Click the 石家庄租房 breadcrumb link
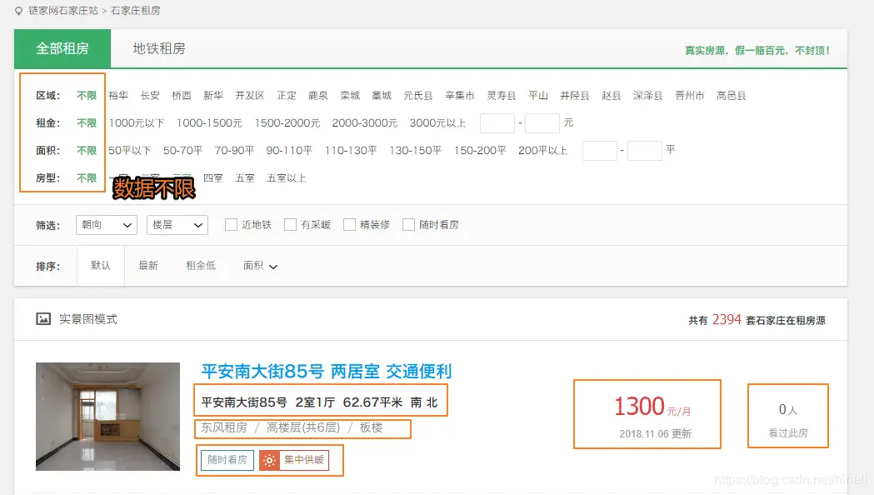Image resolution: width=874 pixels, height=495 pixels. 136,10
